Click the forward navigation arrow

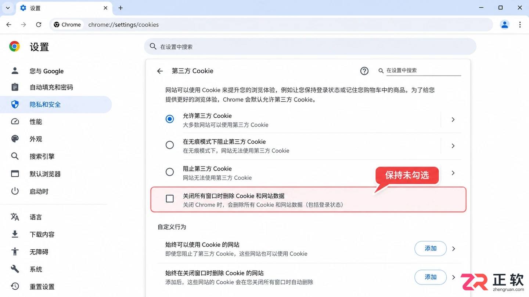(24, 25)
